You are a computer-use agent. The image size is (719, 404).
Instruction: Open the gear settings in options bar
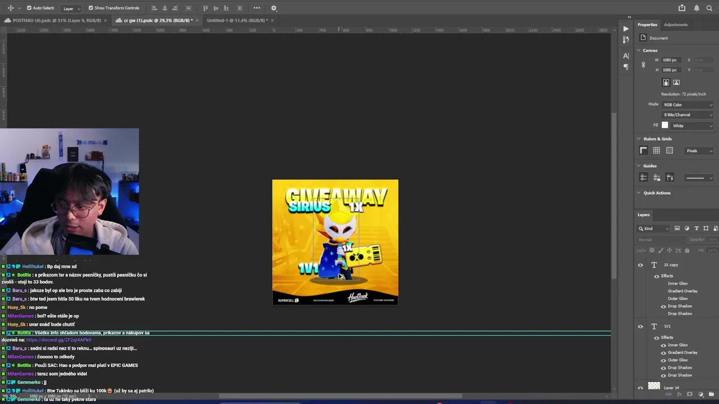[274, 8]
